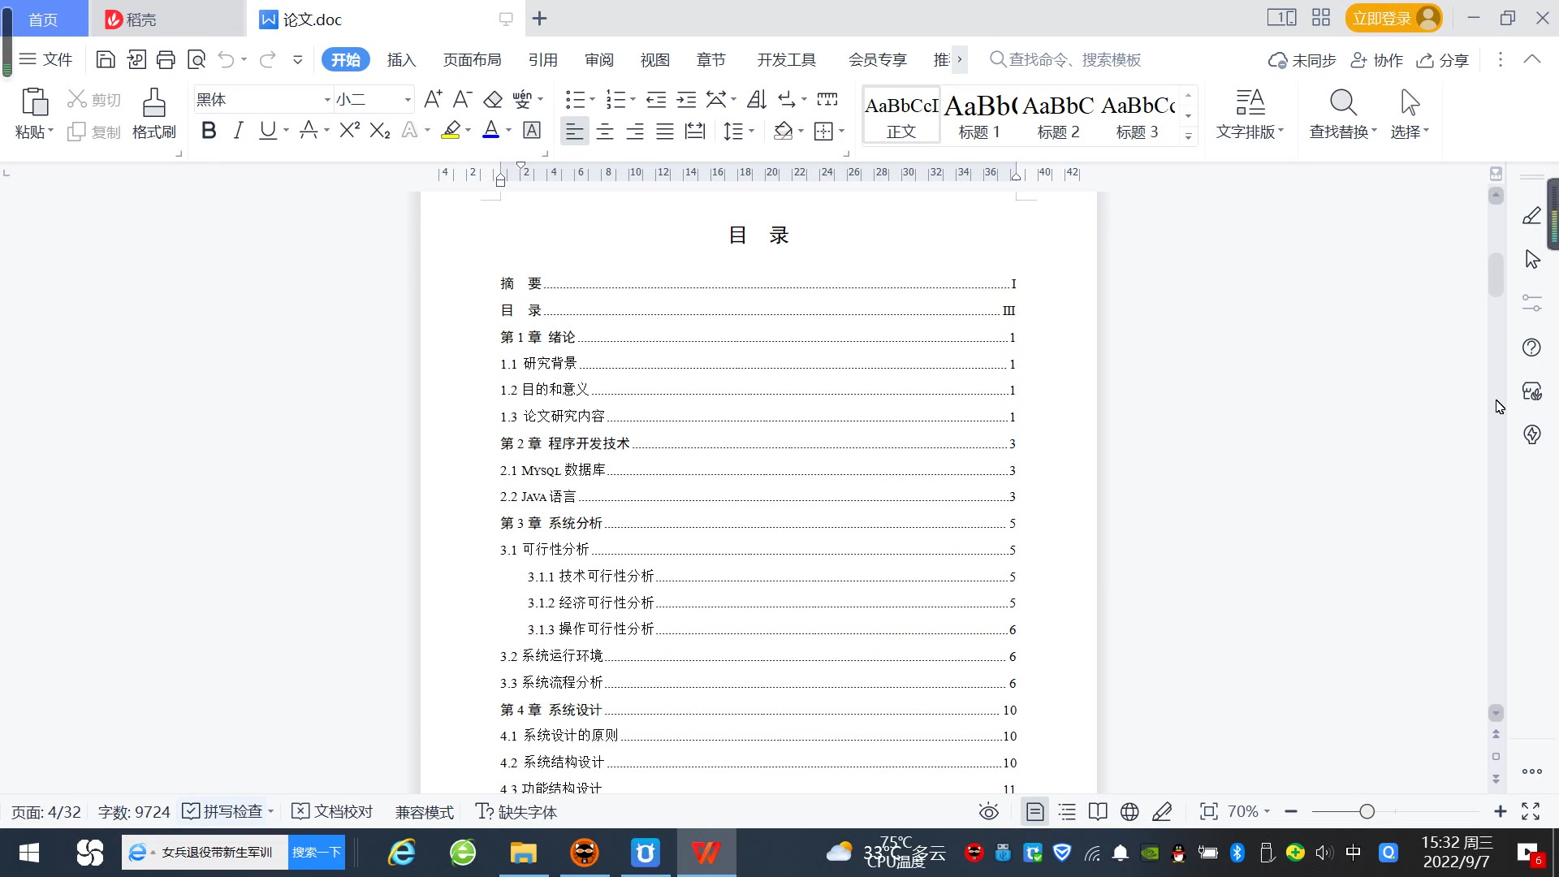Click the 文档校对 button in status bar
Screen dimensions: 1559x877
[x=332, y=811]
